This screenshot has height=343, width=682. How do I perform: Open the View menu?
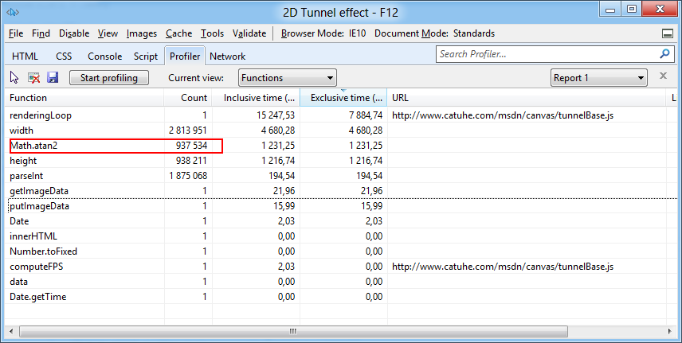pyautogui.click(x=108, y=33)
